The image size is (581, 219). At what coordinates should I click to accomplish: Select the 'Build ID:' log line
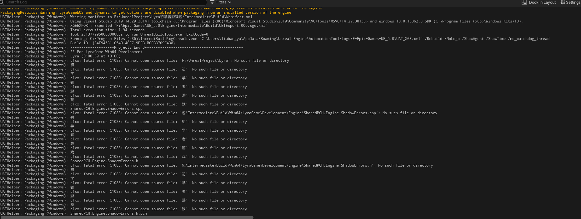tap(88, 43)
